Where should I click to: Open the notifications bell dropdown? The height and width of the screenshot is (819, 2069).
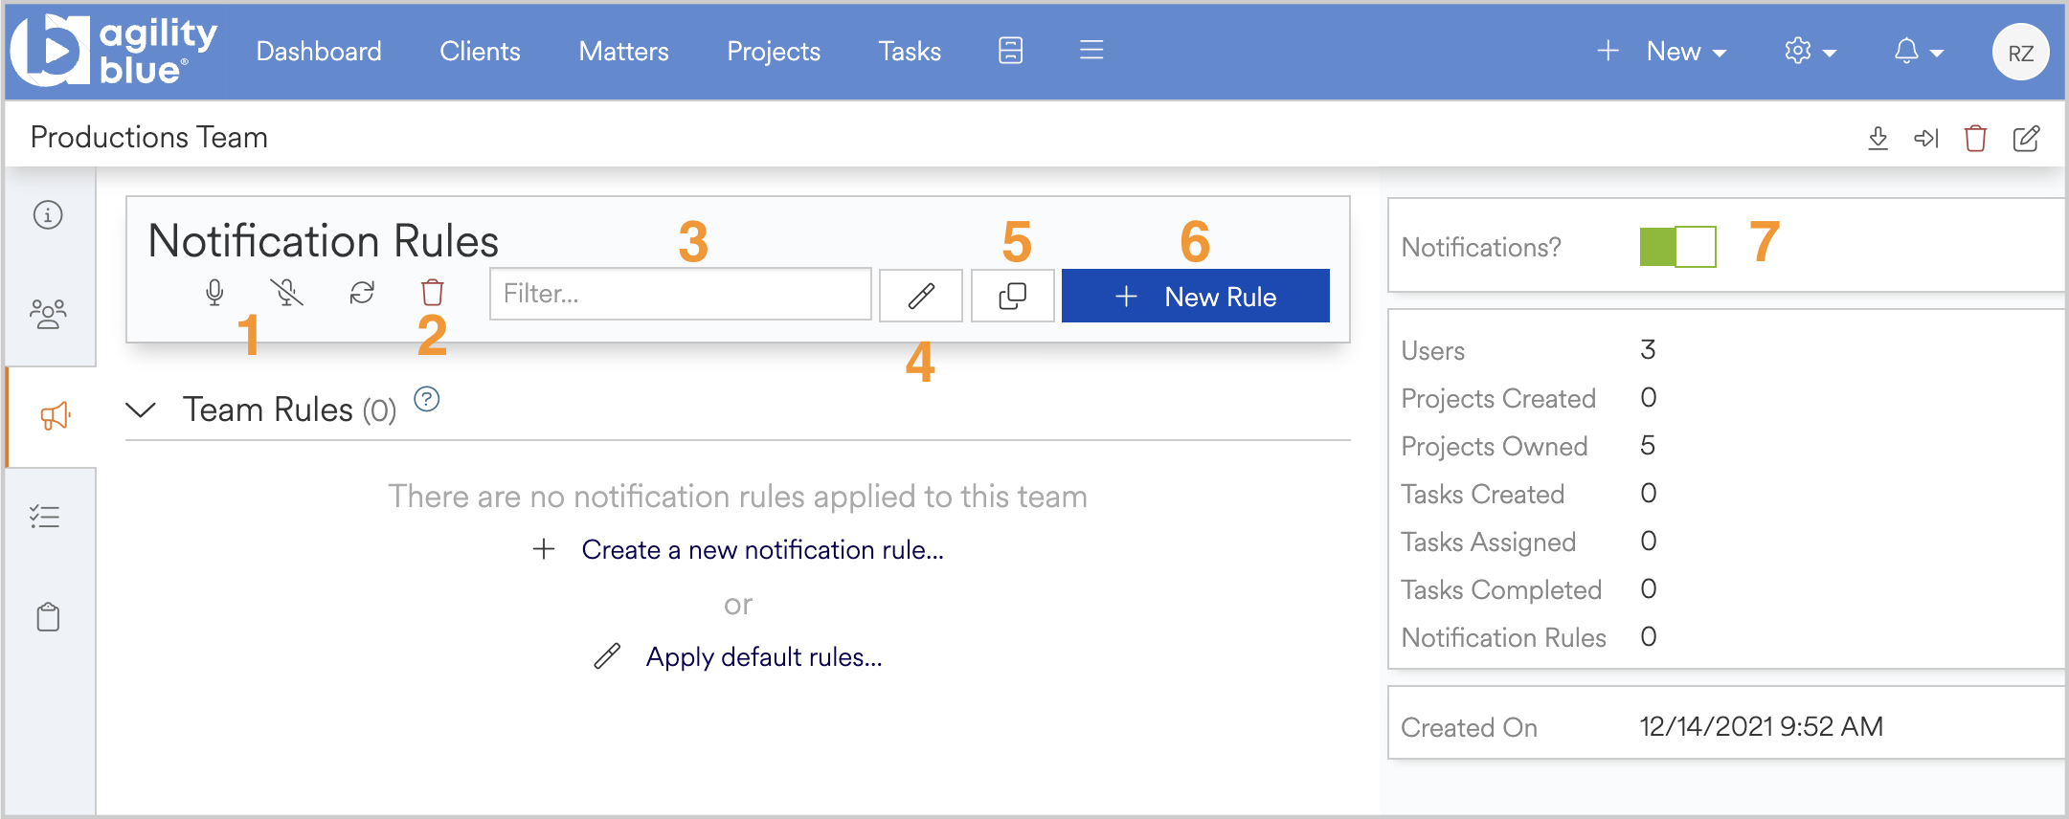pyautogui.click(x=1919, y=52)
